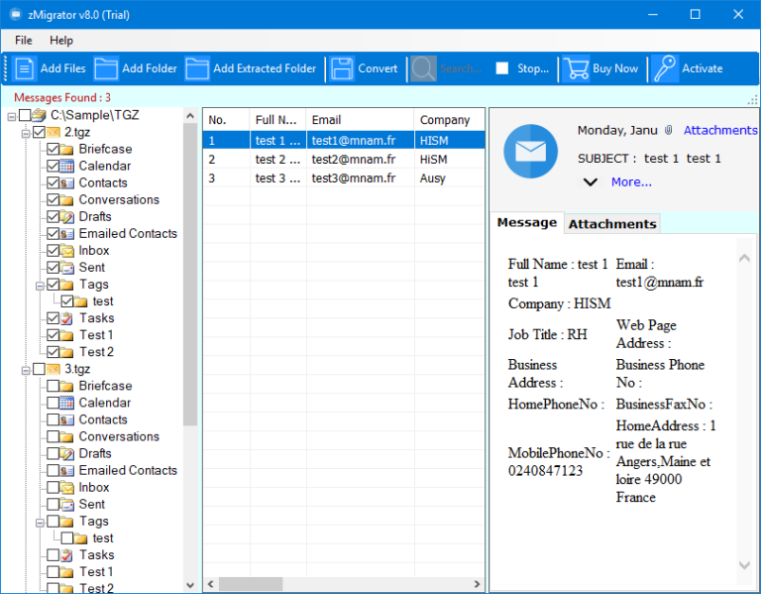Screen dimensions: 761x594
Task: Collapse the 2.tgz tree node
Action: coord(25,134)
